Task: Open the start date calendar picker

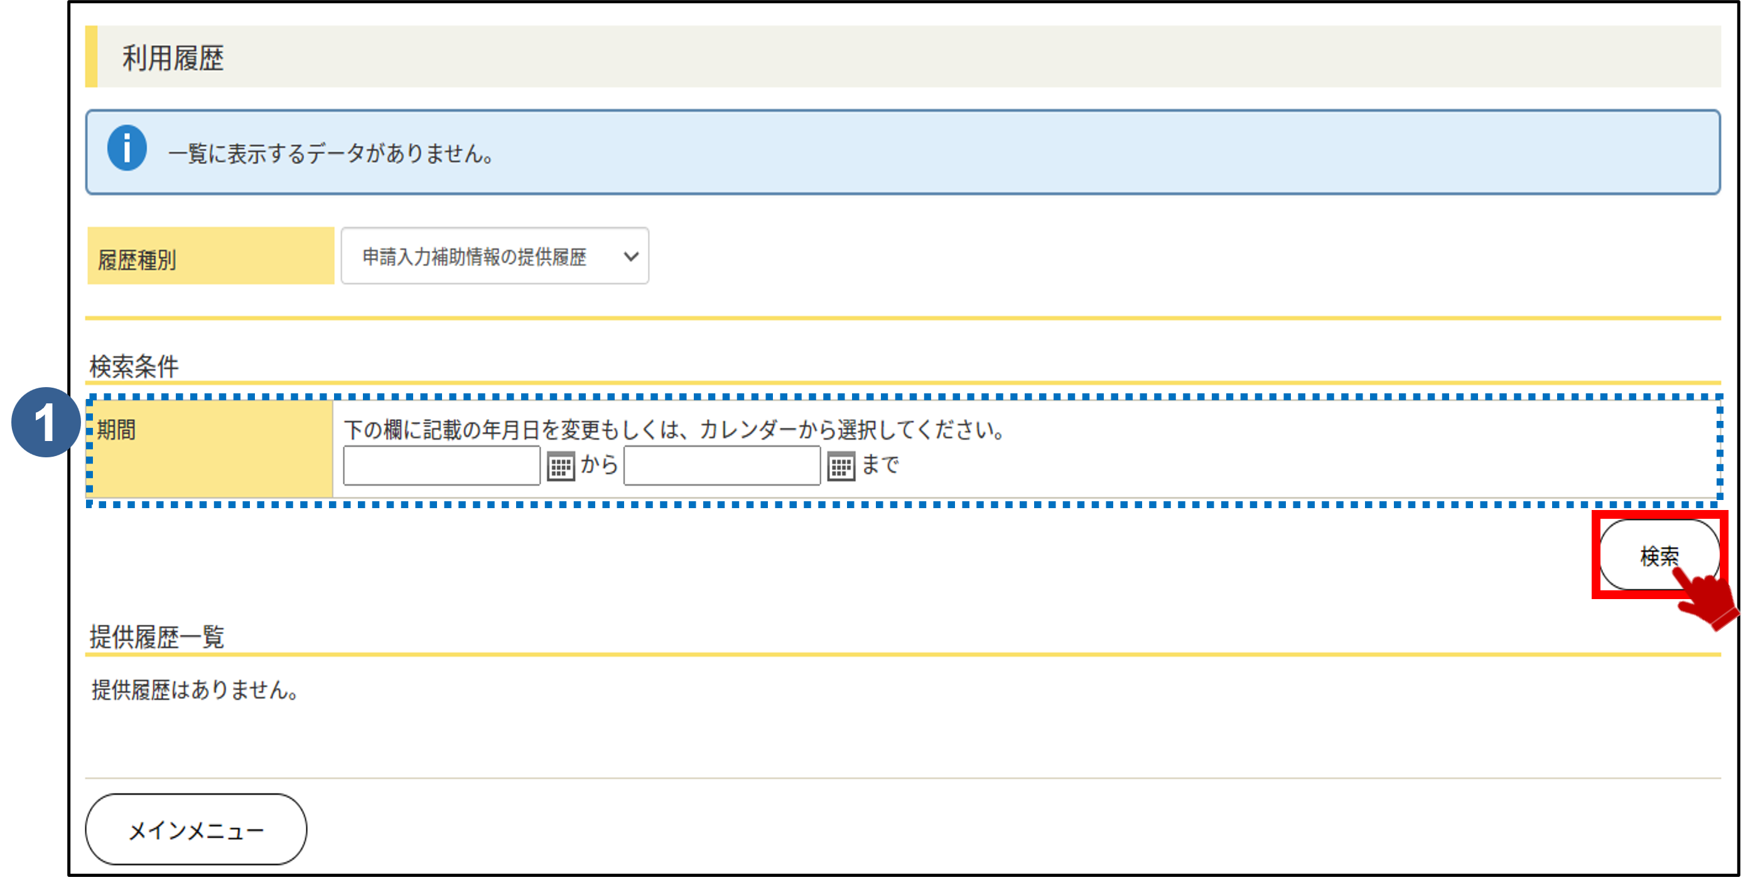Action: pyautogui.click(x=561, y=466)
